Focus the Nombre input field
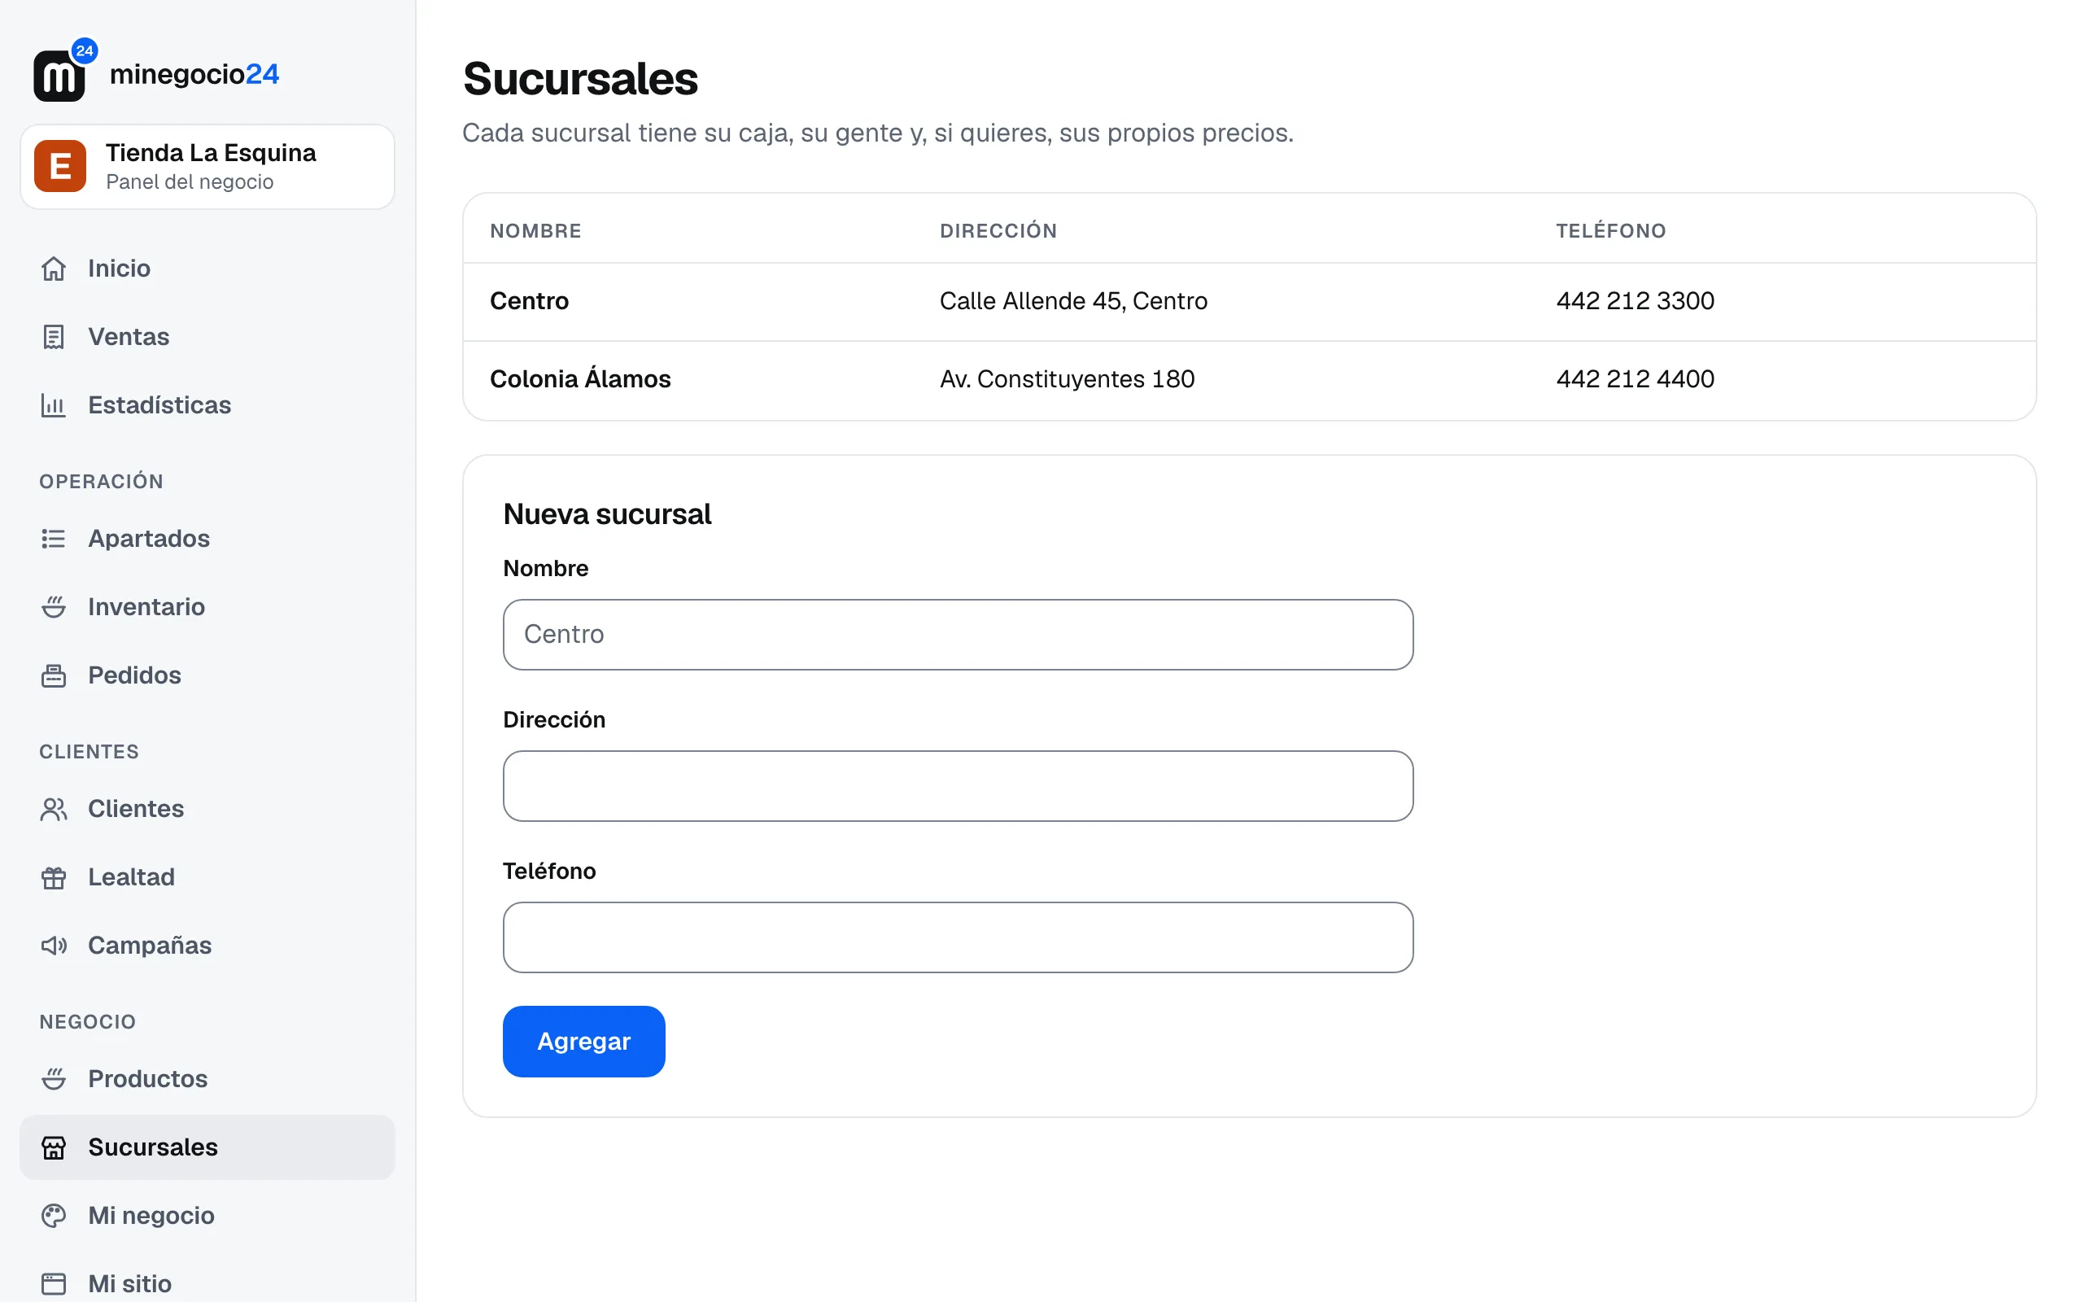Viewport: 2083px width, 1302px height. (958, 635)
